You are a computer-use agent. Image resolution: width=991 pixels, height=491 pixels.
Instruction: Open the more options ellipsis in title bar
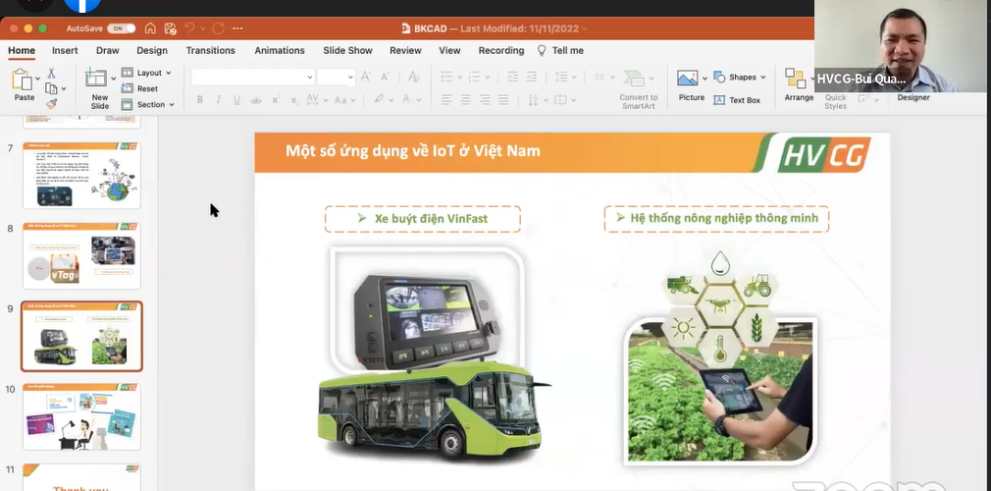(x=237, y=27)
